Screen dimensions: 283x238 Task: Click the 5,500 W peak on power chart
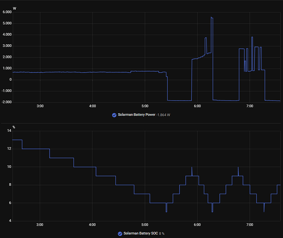pyautogui.click(x=212, y=18)
